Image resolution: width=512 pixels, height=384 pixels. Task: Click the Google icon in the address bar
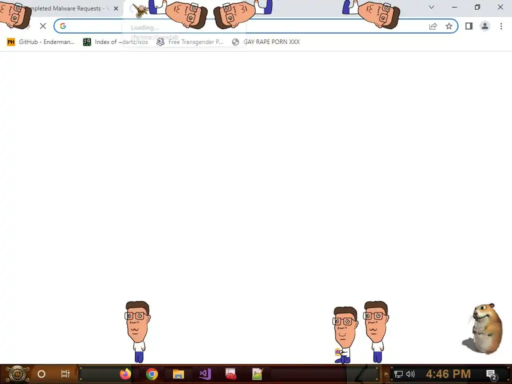pyautogui.click(x=63, y=26)
